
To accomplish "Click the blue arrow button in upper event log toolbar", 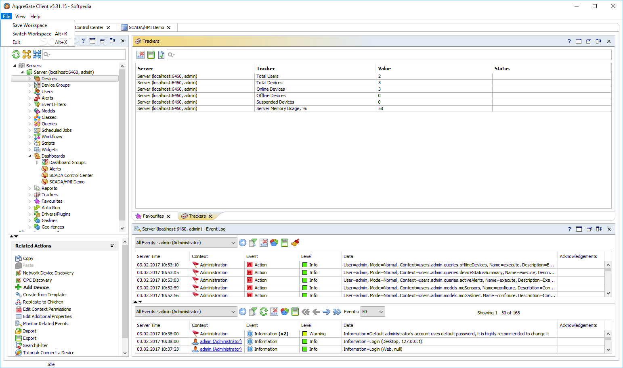I will (243, 243).
